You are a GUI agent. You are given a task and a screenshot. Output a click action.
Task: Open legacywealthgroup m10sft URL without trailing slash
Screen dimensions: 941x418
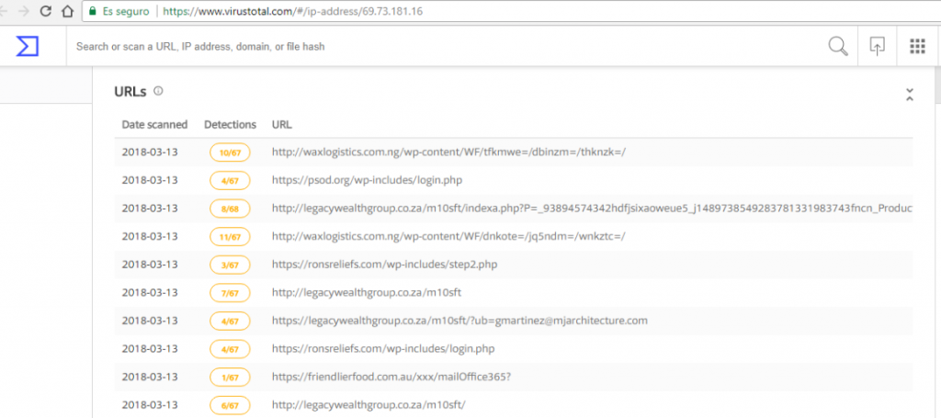tap(366, 292)
